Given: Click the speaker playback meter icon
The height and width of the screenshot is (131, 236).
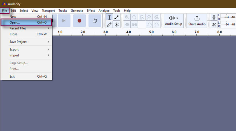Looking at the screenshot, I should point(214,25).
